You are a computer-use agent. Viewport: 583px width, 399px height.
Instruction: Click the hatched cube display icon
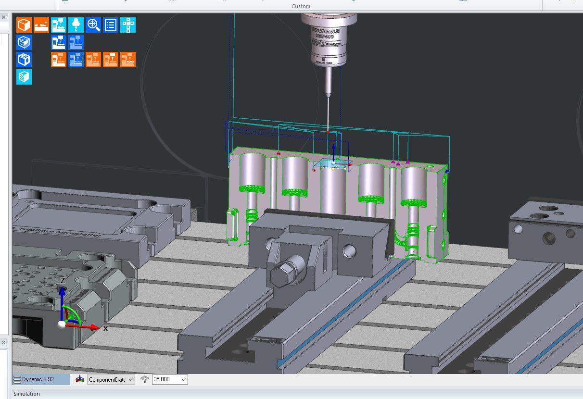coord(24,77)
